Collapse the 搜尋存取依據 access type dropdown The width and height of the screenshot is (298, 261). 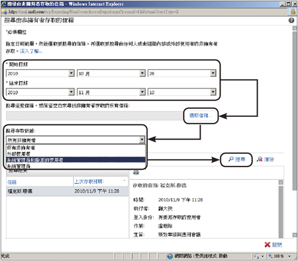pyautogui.click(x=142, y=139)
